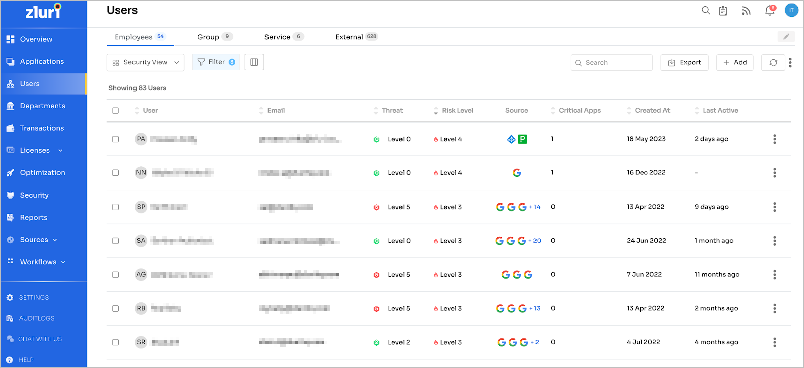Open the vertical dots menu beside refresh

pyautogui.click(x=790, y=62)
